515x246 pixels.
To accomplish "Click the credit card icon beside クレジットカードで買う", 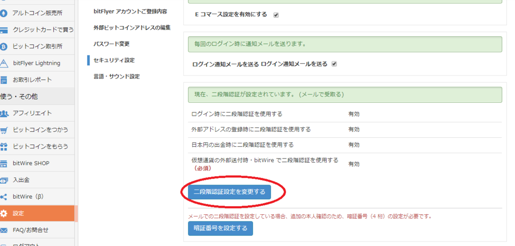I will pos(4,30).
